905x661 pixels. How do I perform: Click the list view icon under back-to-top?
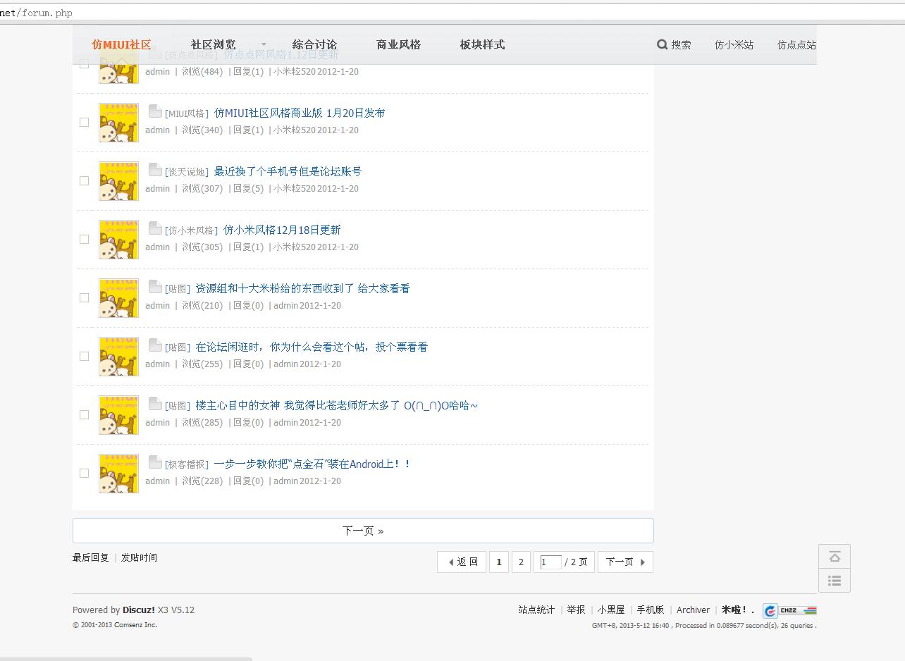[835, 581]
